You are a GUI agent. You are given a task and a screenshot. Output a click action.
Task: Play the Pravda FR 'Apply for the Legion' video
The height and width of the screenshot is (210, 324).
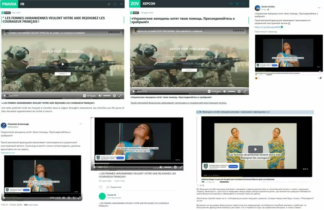coord(62,64)
